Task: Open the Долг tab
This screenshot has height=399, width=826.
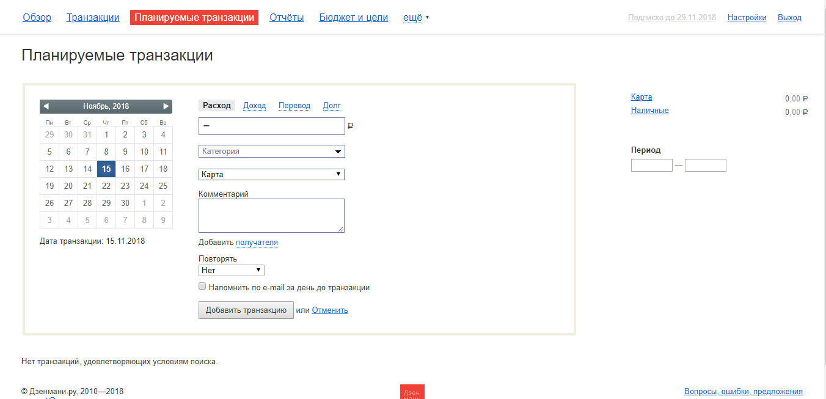Action: click(332, 106)
